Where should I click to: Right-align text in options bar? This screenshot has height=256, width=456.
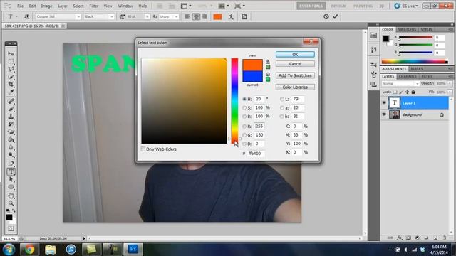204,17
